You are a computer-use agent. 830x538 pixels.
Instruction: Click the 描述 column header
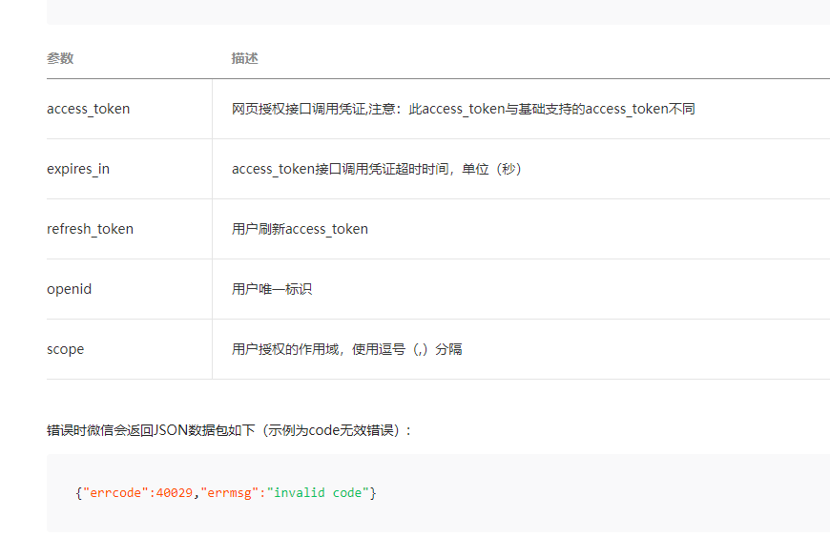244,58
